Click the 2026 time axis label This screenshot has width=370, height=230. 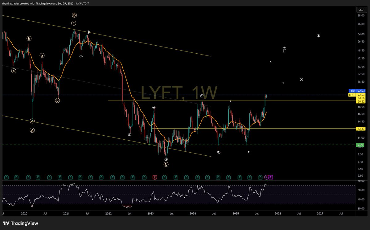point(278,213)
